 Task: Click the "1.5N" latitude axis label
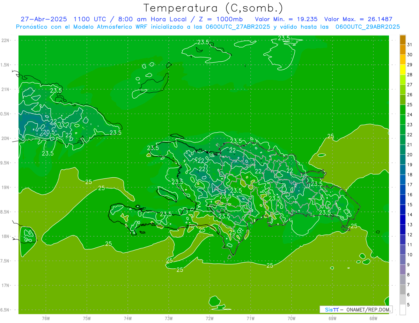tap(5, 65)
